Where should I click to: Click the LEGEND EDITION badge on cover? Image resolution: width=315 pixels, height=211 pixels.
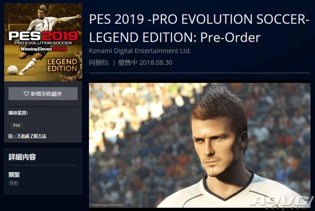(62, 65)
